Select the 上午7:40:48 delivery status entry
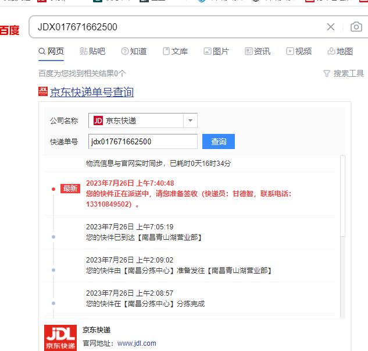 [189, 194]
